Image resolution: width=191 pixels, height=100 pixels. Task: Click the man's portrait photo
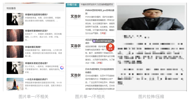[151, 18]
